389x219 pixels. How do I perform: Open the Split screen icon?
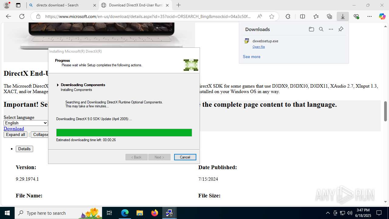302,16
